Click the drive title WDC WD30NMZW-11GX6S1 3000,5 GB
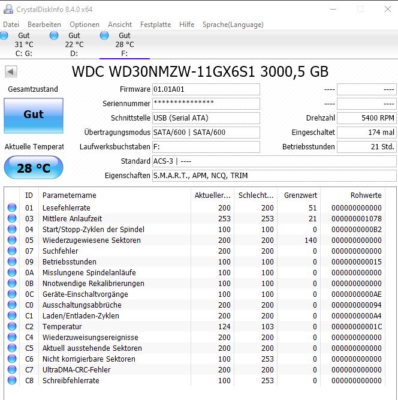 [200, 72]
